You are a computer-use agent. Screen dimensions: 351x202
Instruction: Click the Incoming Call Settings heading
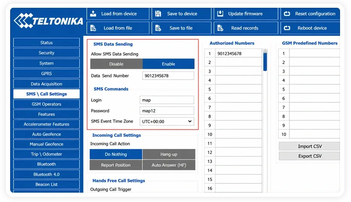point(117,135)
